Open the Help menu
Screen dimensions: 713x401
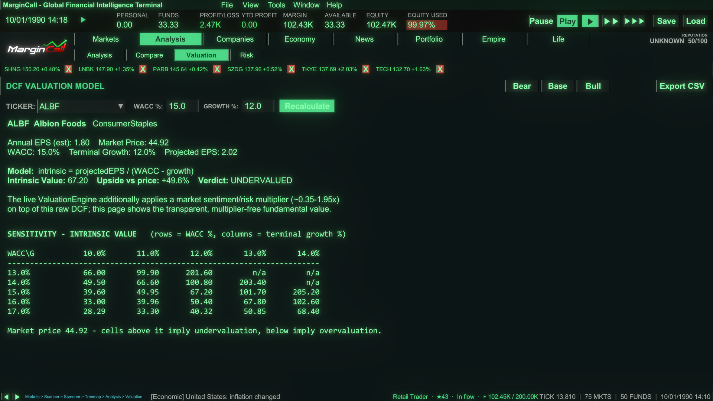pos(334,5)
